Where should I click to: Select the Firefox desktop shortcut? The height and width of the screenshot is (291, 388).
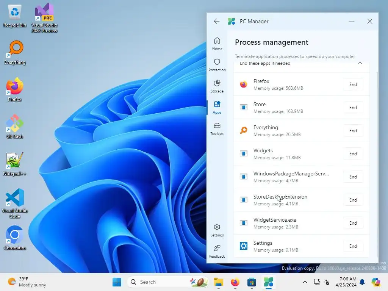point(15,89)
